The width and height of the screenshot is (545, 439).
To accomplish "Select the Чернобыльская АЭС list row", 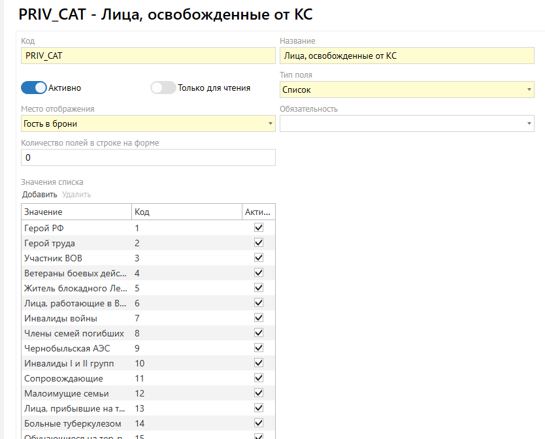I will (76, 348).
